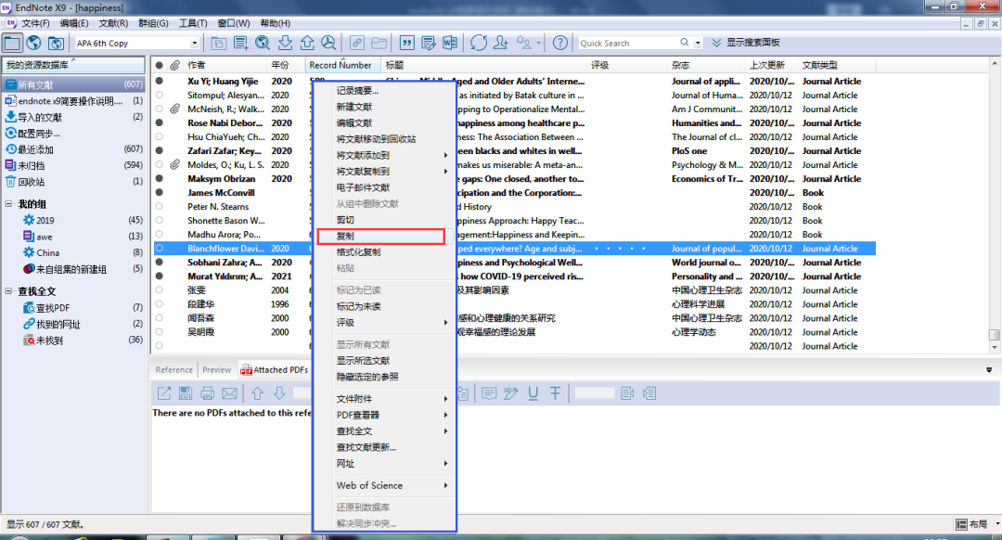The height and width of the screenshot is (540, 1002).
Task: Choose 新建文献 in the context menu
Action: [385, 107]
